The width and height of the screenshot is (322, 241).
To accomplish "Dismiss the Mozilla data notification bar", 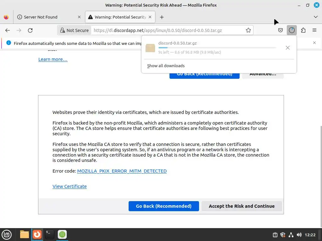I will [314, 43].
